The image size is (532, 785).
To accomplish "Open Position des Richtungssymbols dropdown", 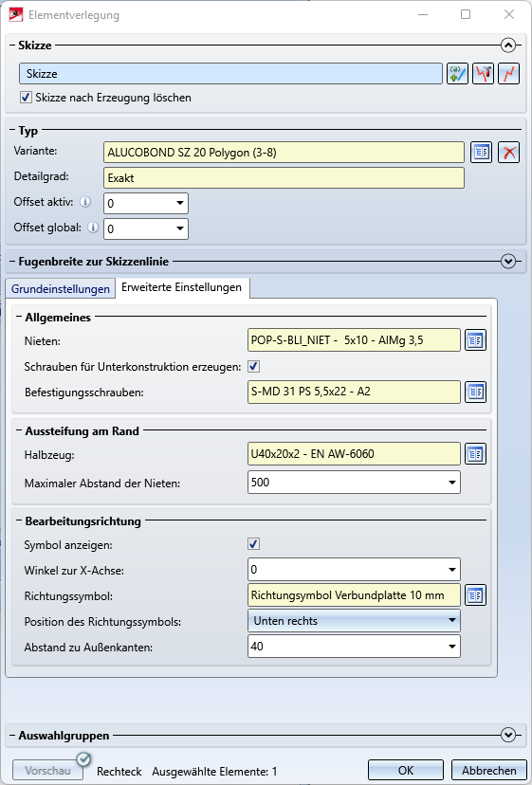I will tap(451, 621).
